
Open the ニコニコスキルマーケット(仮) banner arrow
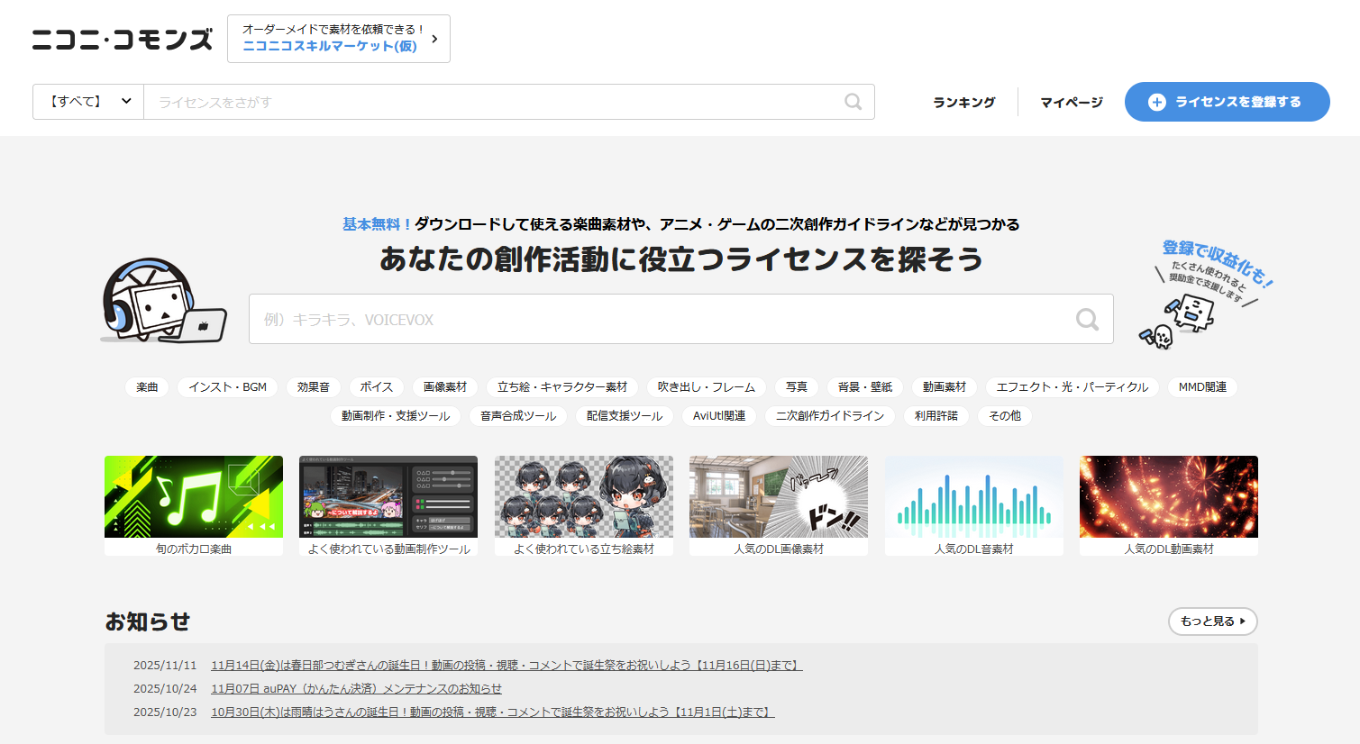pyautogui.click(x=434, y=39)
